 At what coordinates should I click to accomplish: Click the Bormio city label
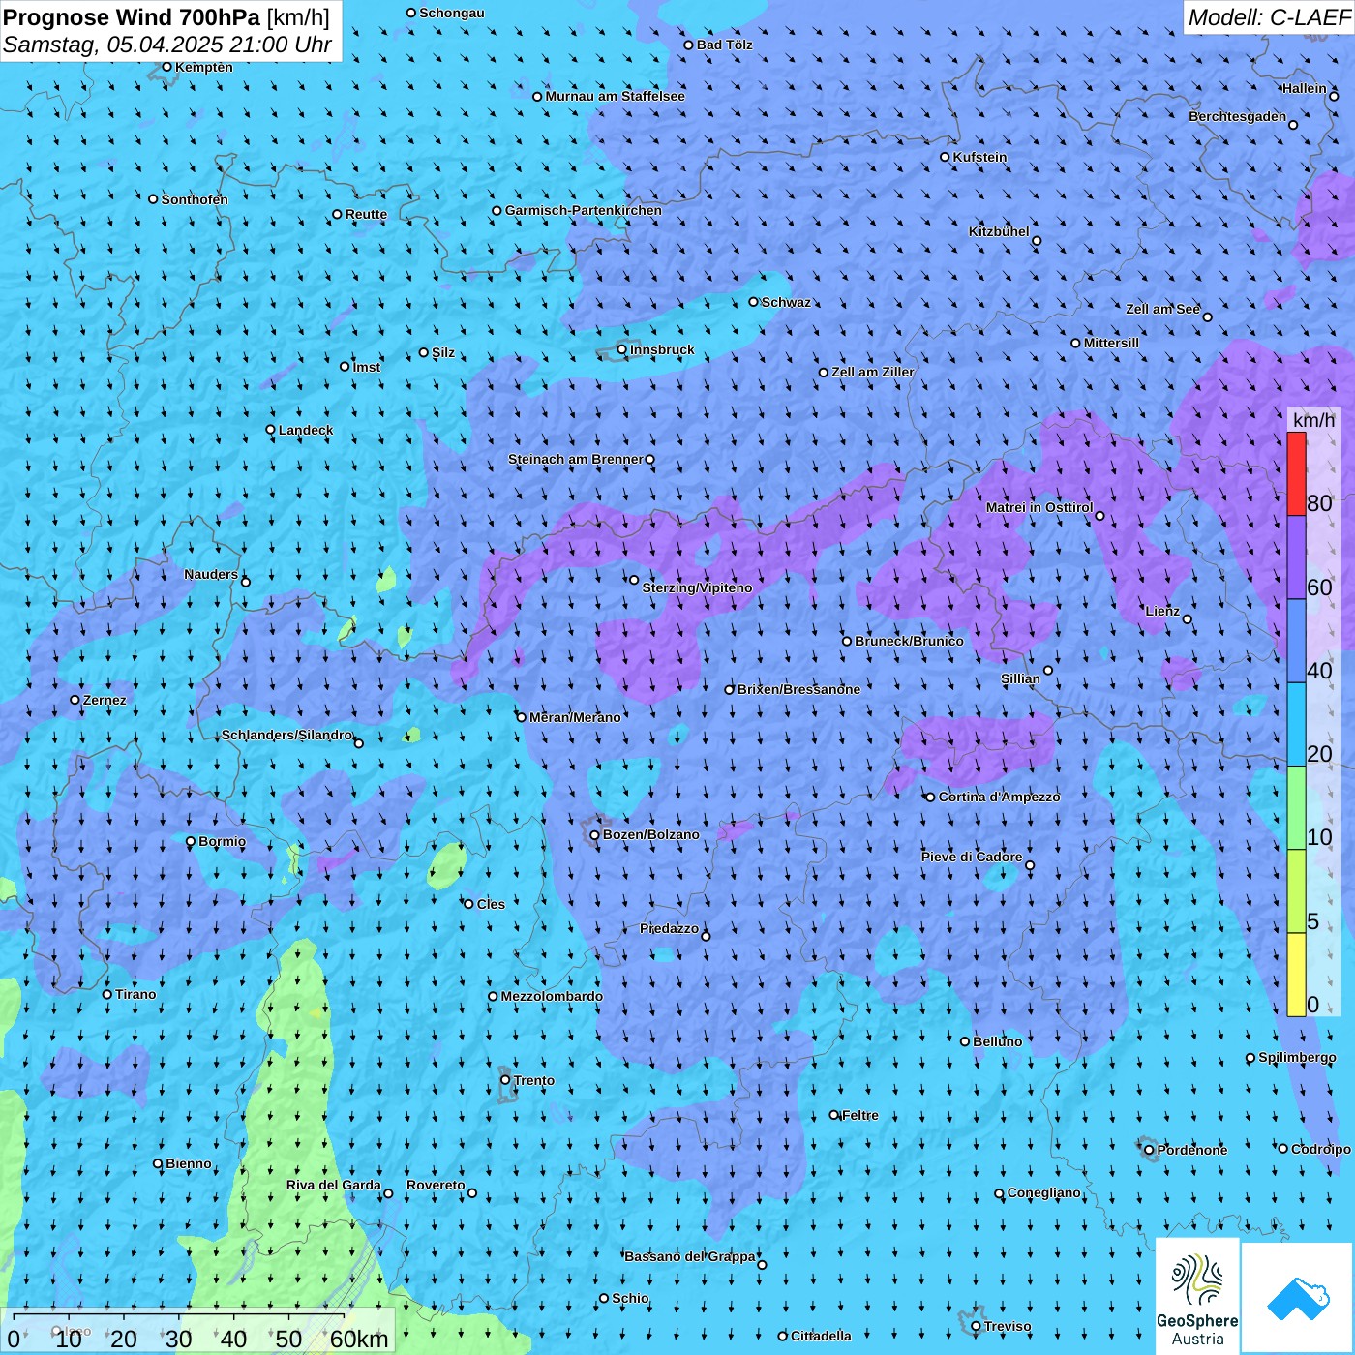(222, 841)
